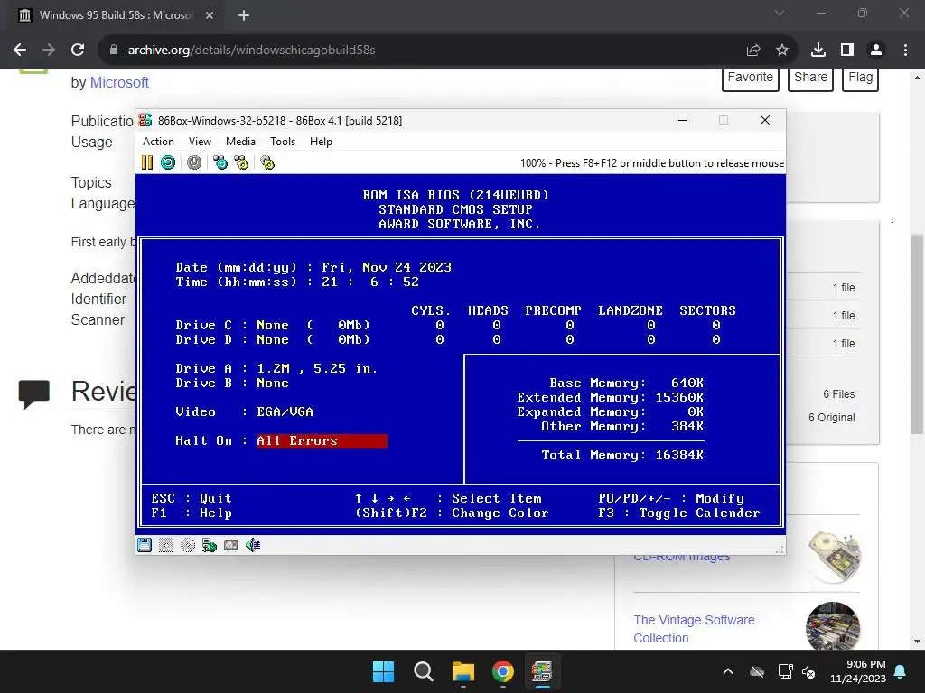Show hidden system tray icons

coord(728,671)
